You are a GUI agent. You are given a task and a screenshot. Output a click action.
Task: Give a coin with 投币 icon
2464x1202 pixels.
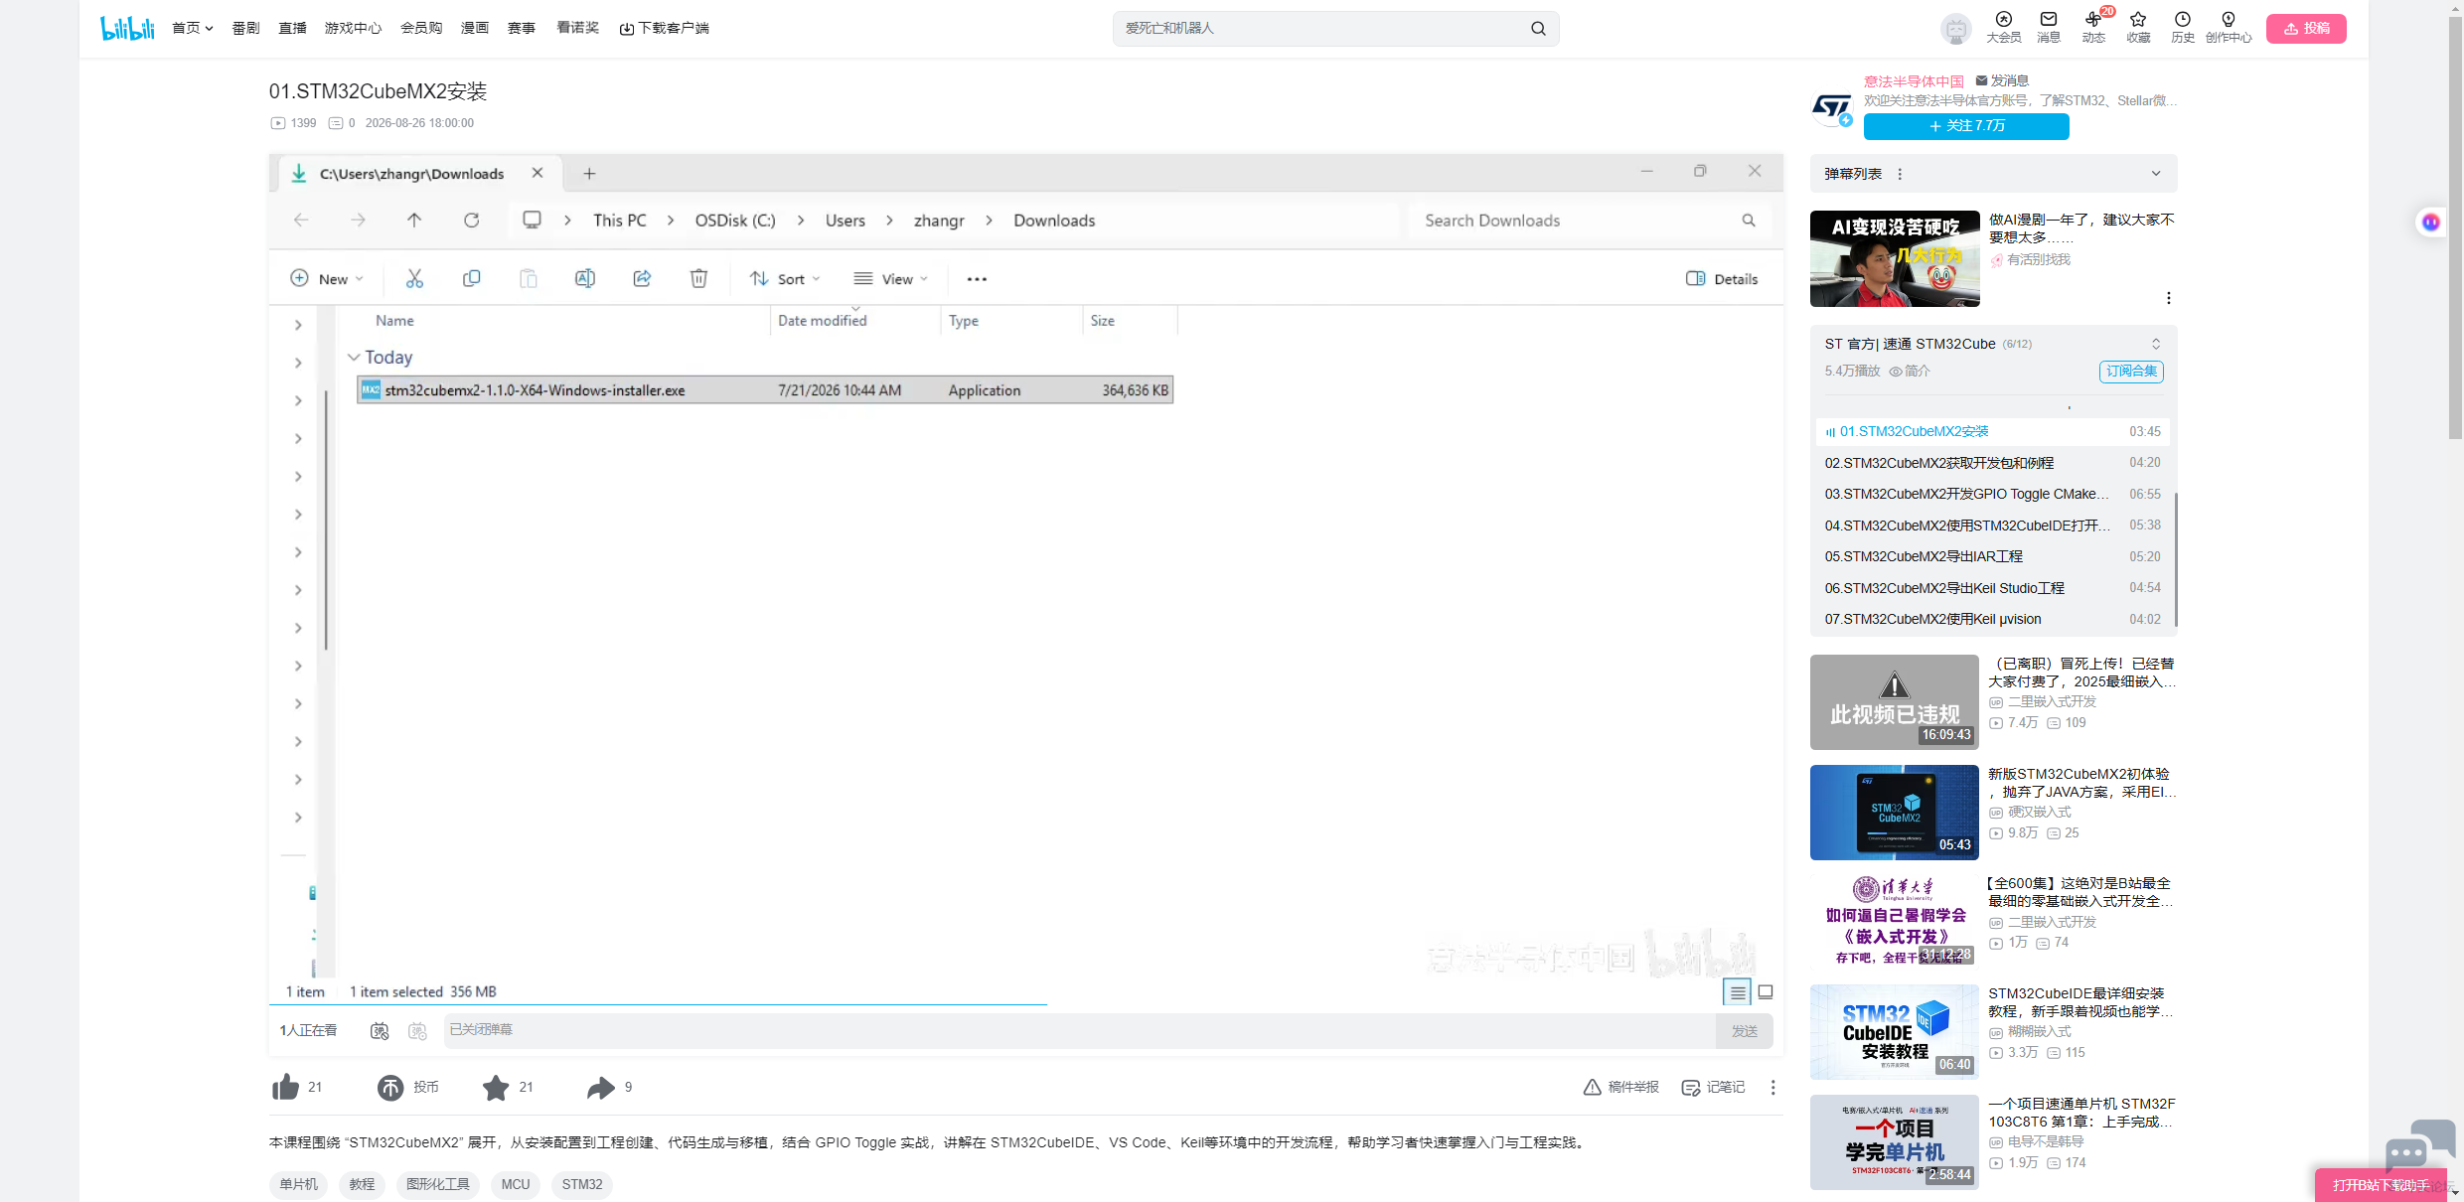390,1088
